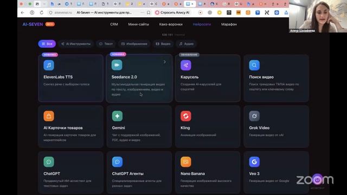
Task: Open the Kling card title
Action: (185, 128)
